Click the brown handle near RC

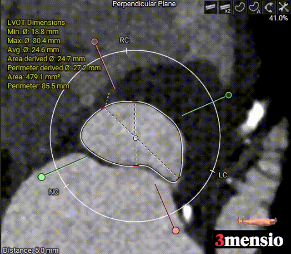click(95, 42)
